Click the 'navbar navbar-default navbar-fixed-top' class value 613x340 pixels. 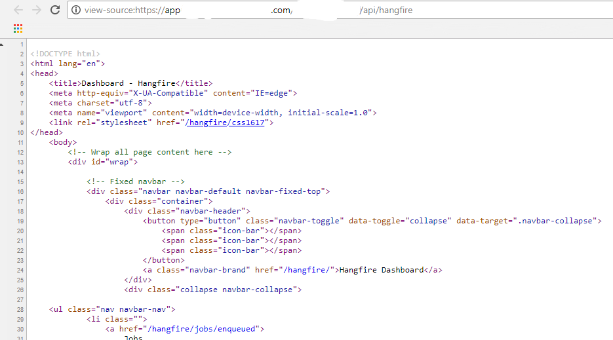click(x=231, y=191)
